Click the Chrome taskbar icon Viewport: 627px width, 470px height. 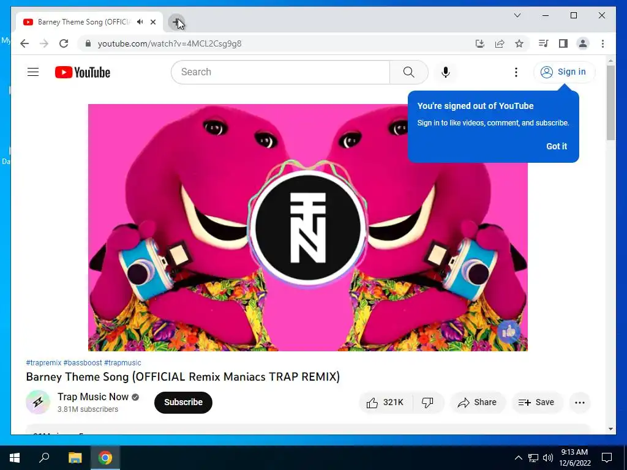point(105,458)
